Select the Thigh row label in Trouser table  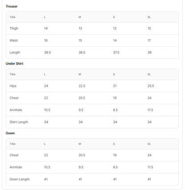(x=14, y=28)
